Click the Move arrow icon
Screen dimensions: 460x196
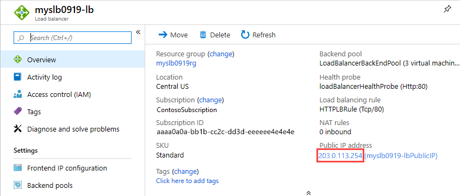pyautogui.click(x=163, y=35)
